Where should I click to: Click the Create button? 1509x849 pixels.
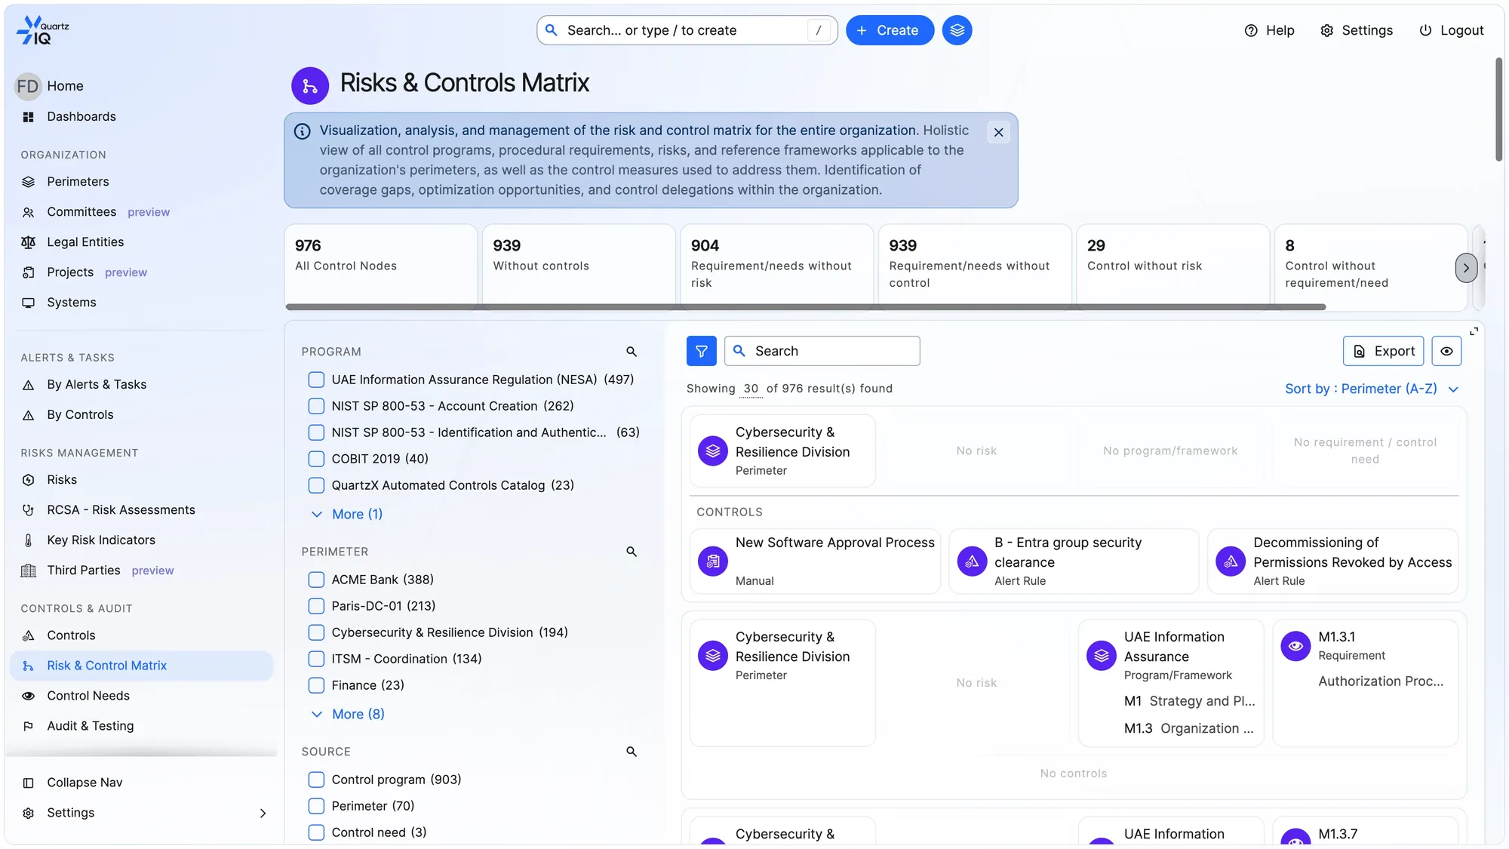pyautogui.click(x=890, y=30)
